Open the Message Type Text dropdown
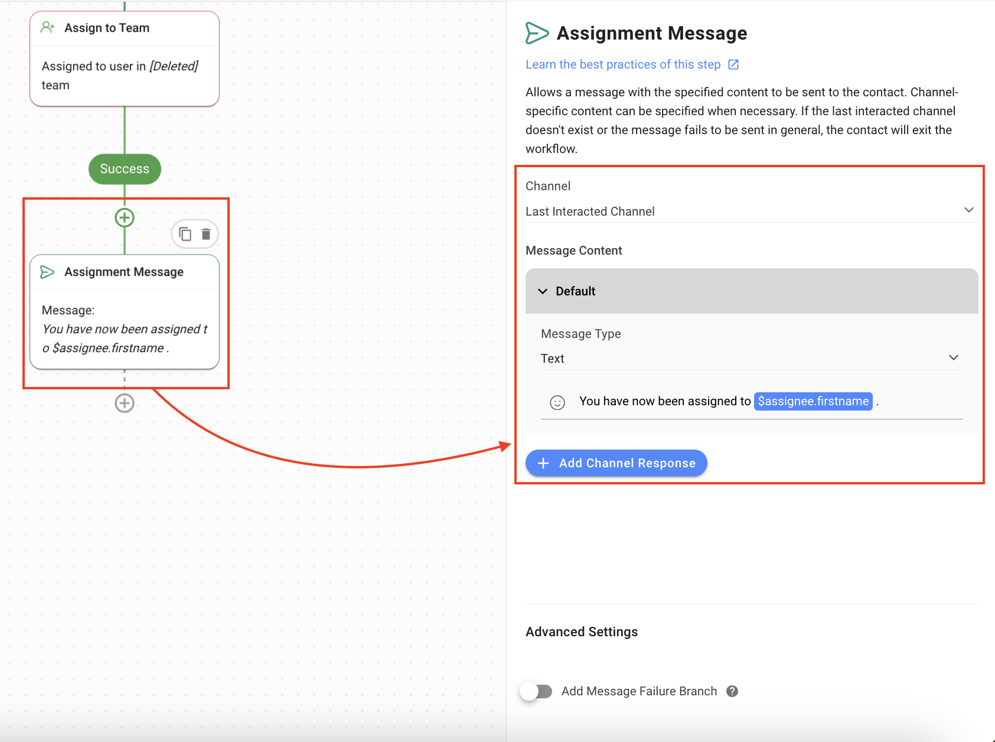This screenshot has height=742, width=995. [x=750, y=358]
